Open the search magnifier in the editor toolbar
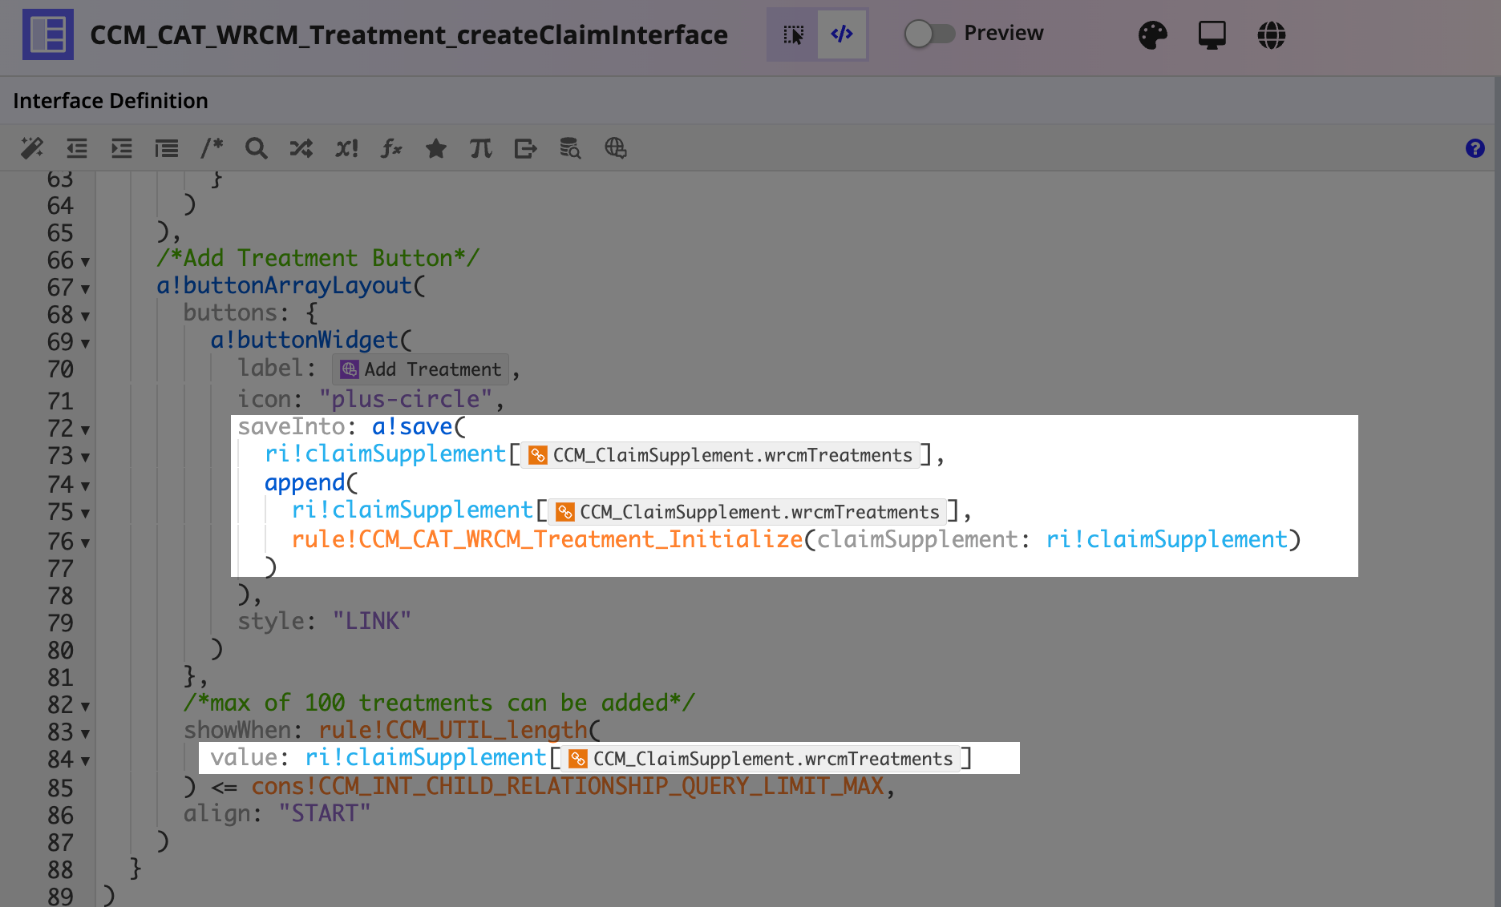The height and width of the screenshot is (907, 1501). [257, 148]
